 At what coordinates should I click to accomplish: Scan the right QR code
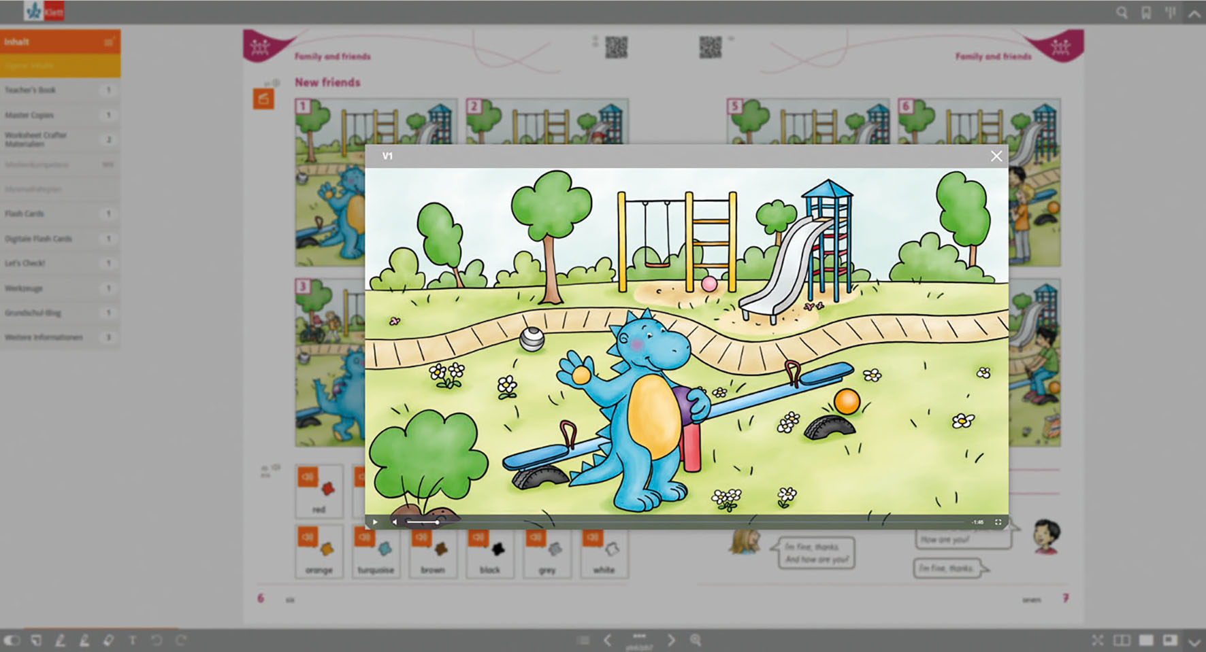(710, 47)
